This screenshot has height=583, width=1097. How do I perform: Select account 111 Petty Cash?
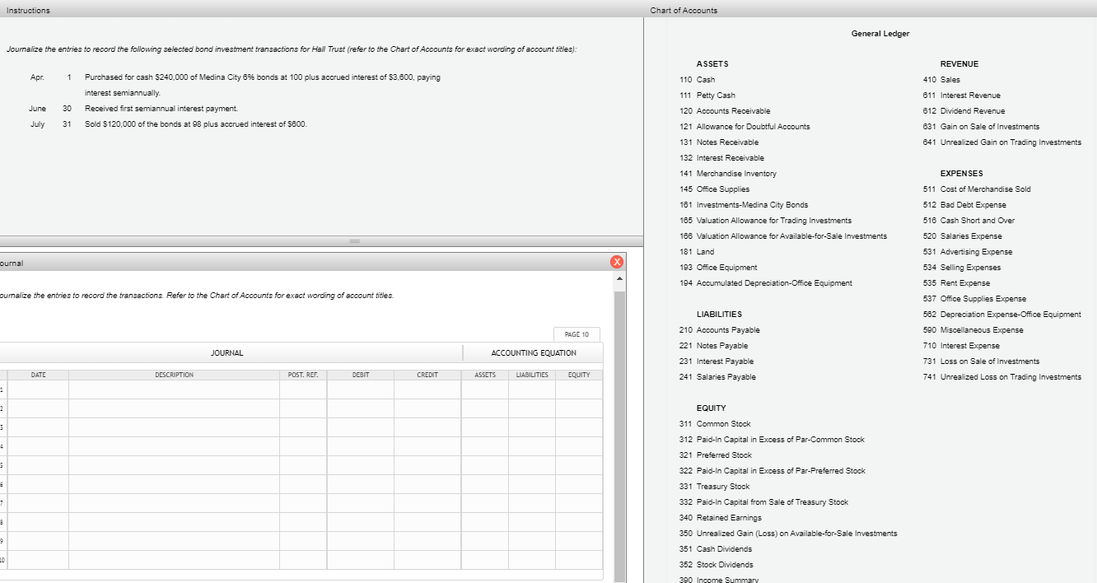click(707, 96)
